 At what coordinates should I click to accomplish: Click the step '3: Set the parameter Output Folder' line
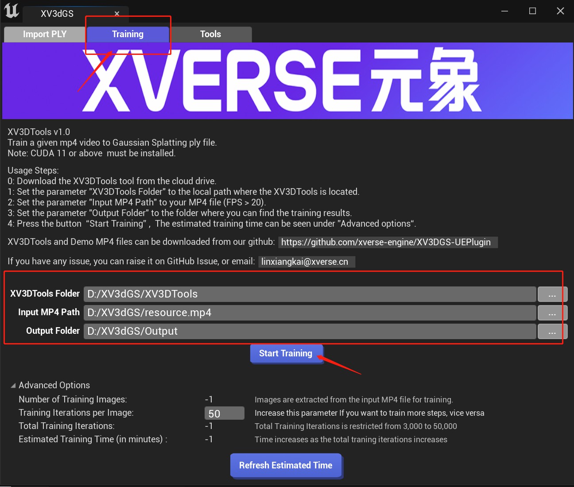pyautogui.click(x=180, y=213)
